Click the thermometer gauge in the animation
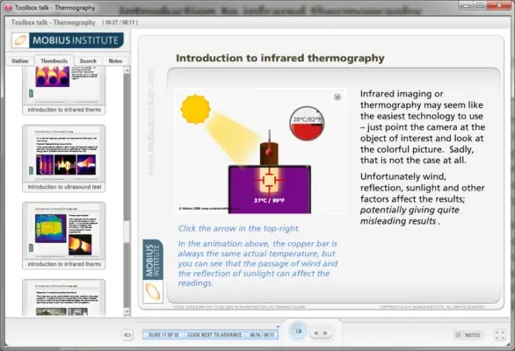This screenshot has height=351, width=515. (x=307, y=124)
